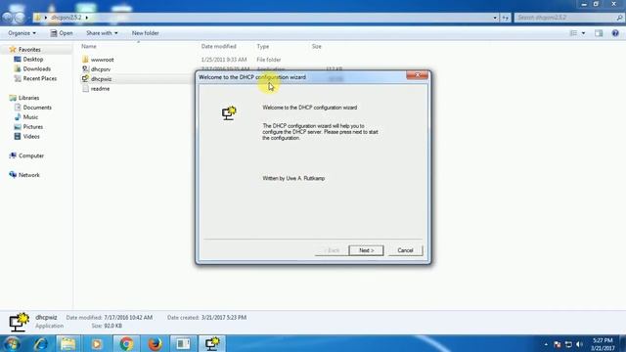Open Downloads in the sidebar
Viewport: 626px width, 352px height.
[x=37, y=68]
